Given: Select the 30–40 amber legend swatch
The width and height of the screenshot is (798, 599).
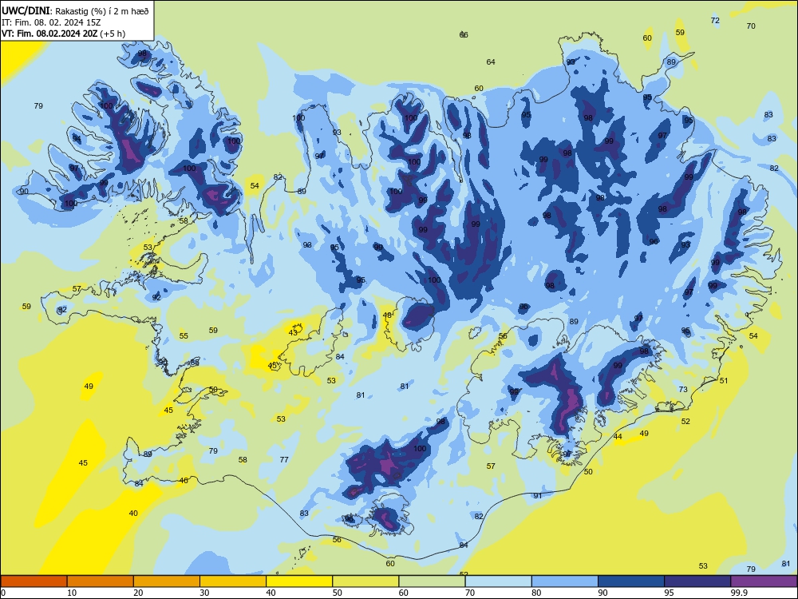Looking at the screenshot, I should coord(233,581).
